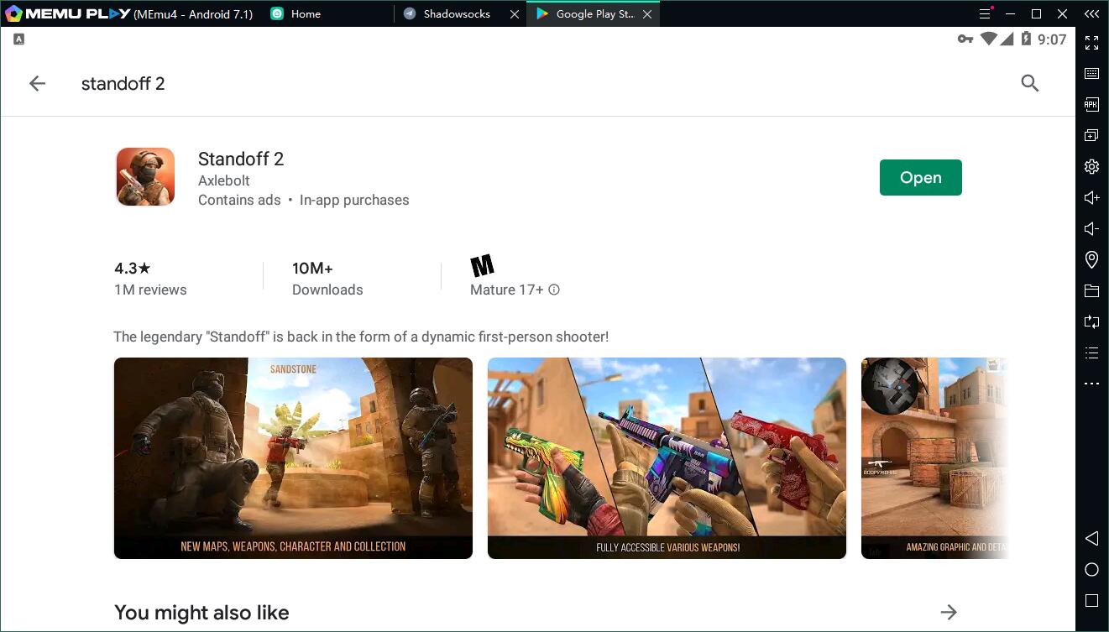Expand the 'You might also like' arrow
The width and height of the screenshot is (1109, 632).
(949, 612)
